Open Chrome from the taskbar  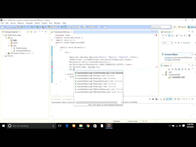click(x=88, y=126)
